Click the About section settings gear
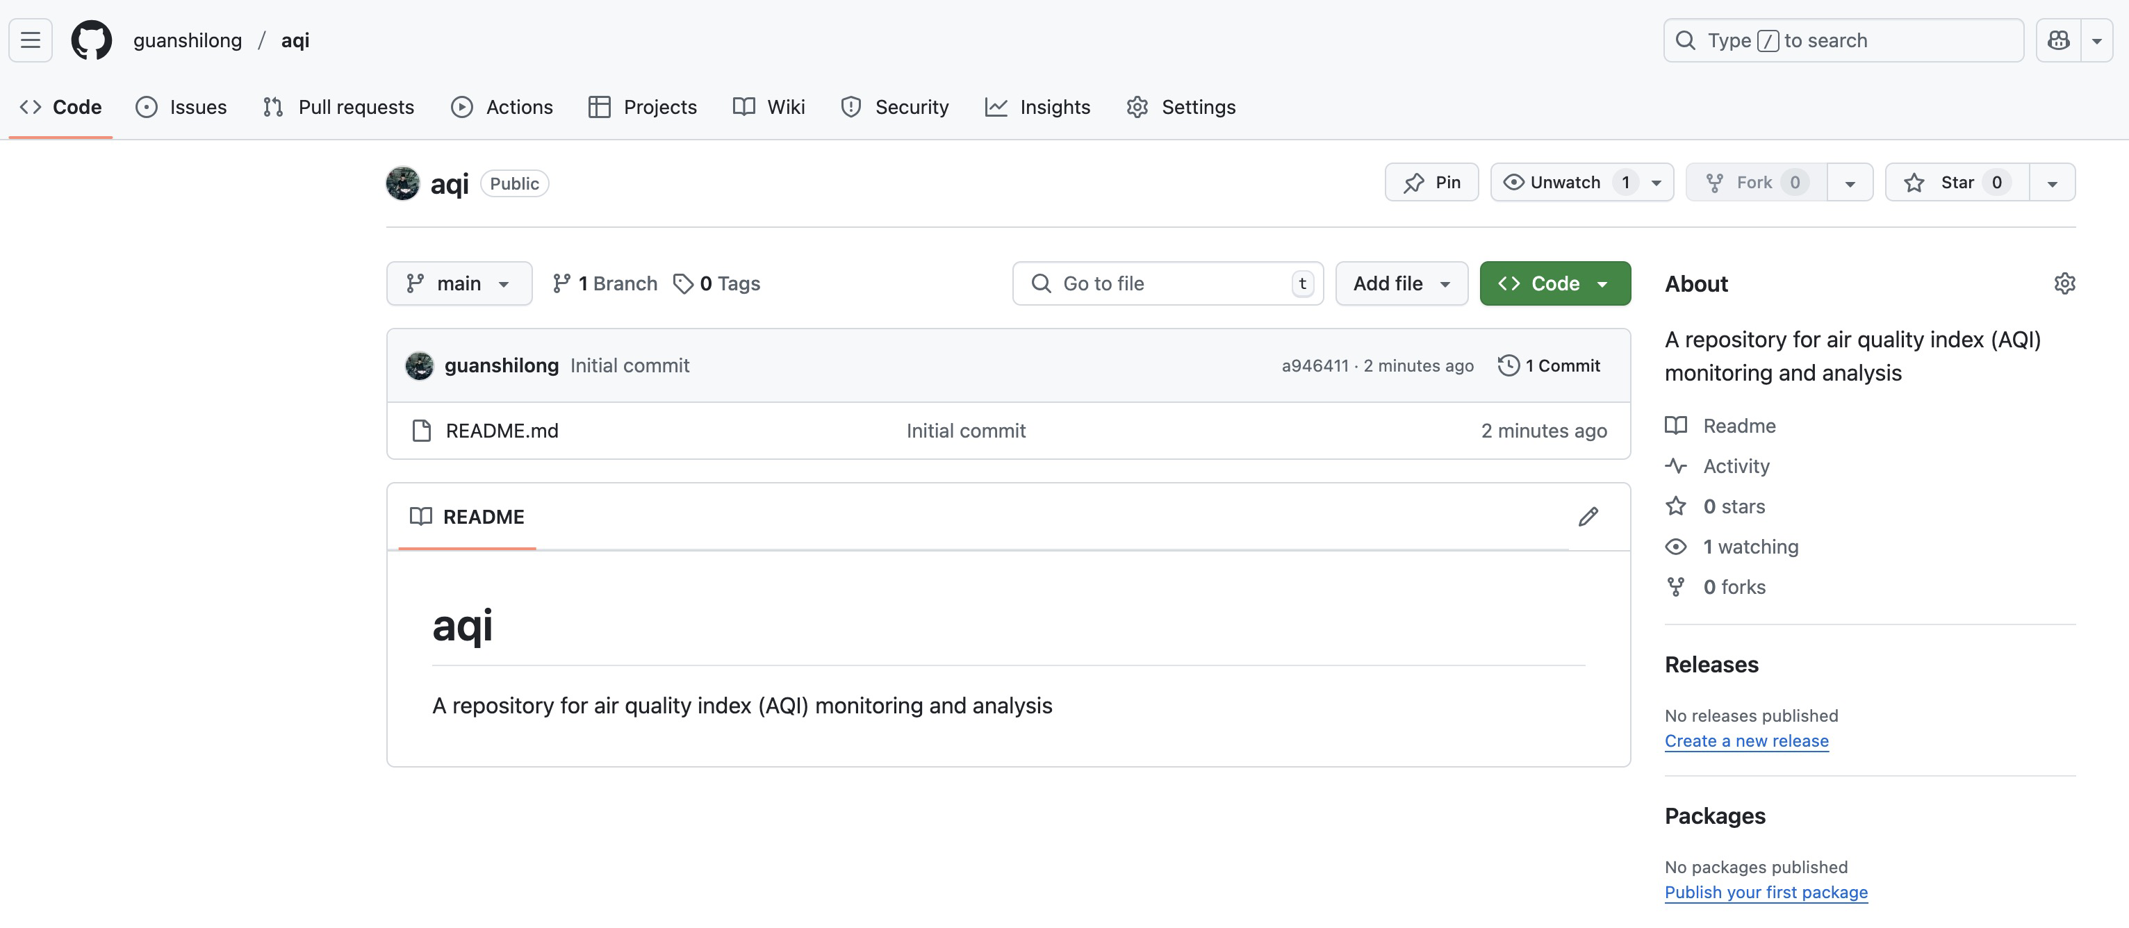The image size is (2129, 928). pyautogui.click(x=2064, y=283)
